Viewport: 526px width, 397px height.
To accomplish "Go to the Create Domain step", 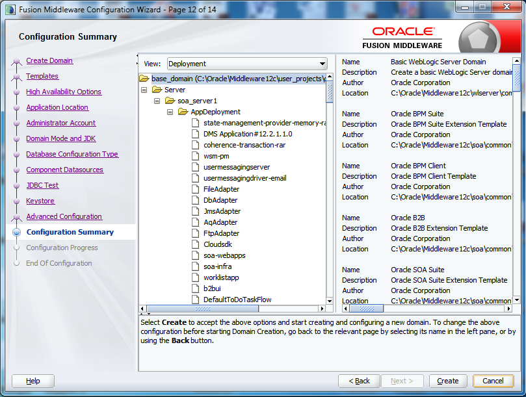I will pos(49,60).
